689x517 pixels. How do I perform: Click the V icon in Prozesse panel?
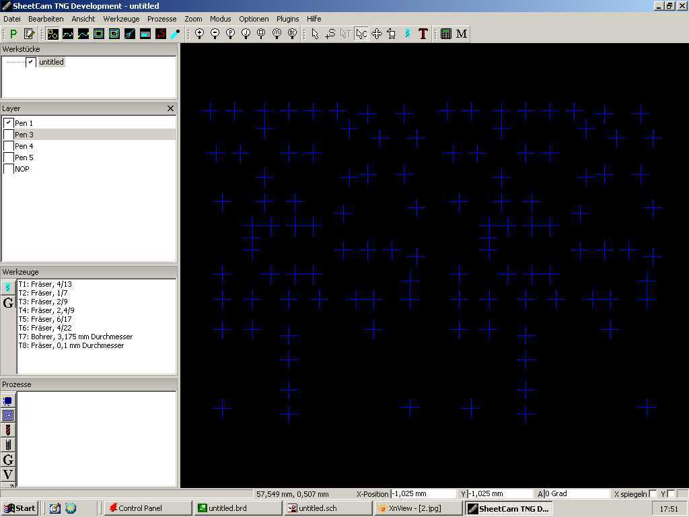click(8, 475)
